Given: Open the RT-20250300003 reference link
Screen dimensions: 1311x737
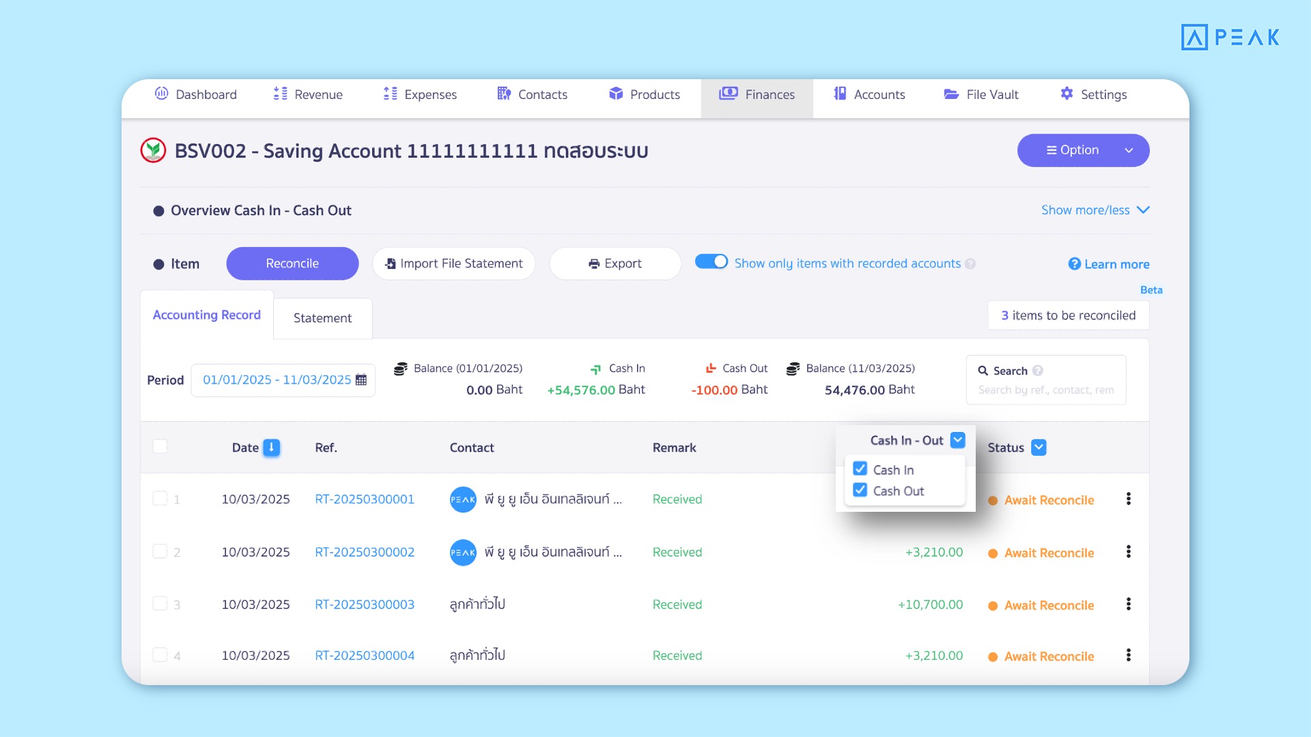Looking at the screenshot, I should 365,605.
